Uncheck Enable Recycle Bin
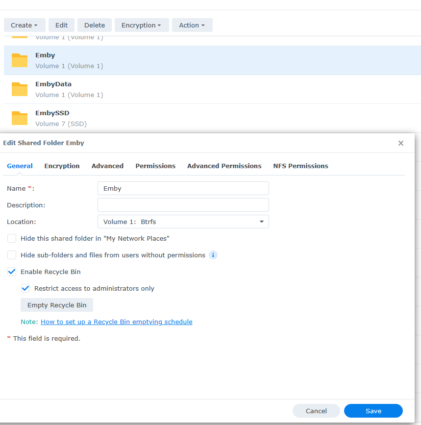 click(x=12, y=272)
